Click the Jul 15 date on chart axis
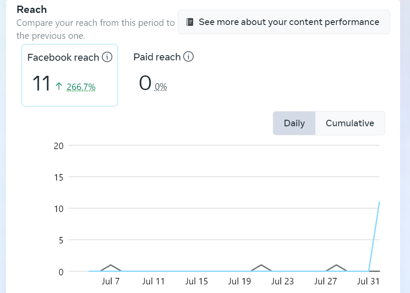Screen dimensions: 410x293 (x=197, y=281)
